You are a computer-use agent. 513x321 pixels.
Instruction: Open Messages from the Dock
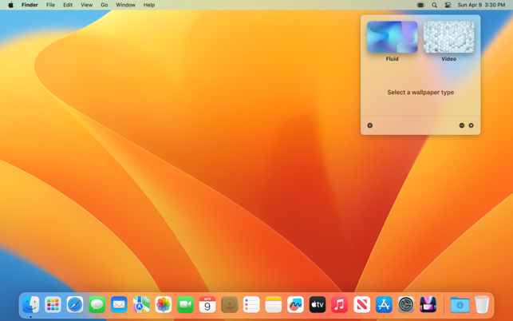(97, 304)
